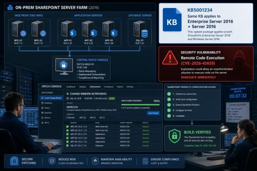Click the CVE-2026-45659 text
Image resolution: width=257 pixels, height=171 pixels.
pos(198,63)
